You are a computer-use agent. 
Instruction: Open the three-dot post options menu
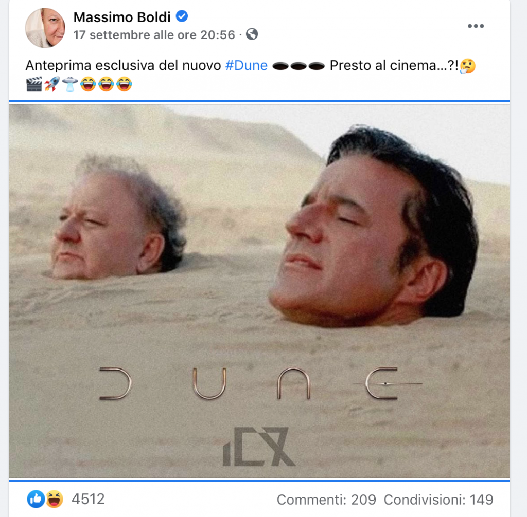click(476, 26)
